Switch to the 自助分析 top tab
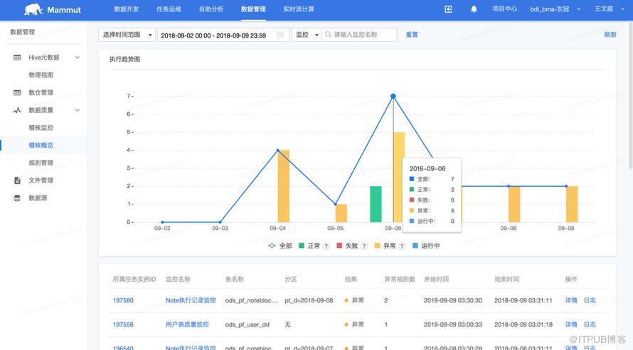The width and height of the screenshot is (633, 350). [x=211, y=9]
